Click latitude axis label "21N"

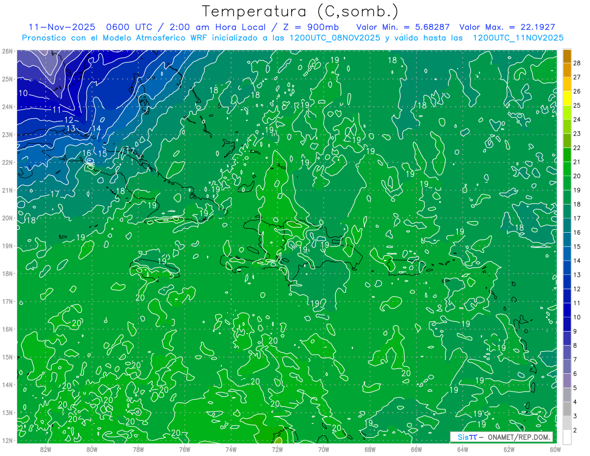tap(7, 190)
